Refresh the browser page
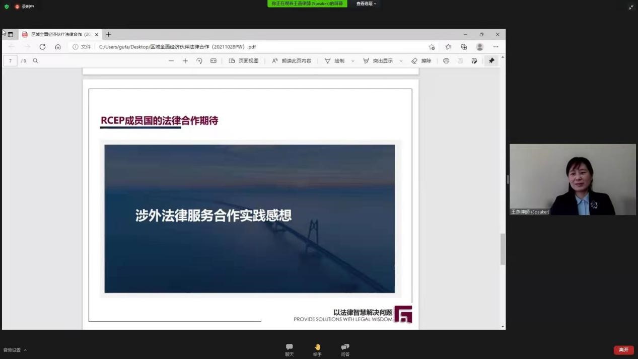Image resolution: width=638 pixels, height=359 pixels. pyautogui.click(x=42, y=47)
